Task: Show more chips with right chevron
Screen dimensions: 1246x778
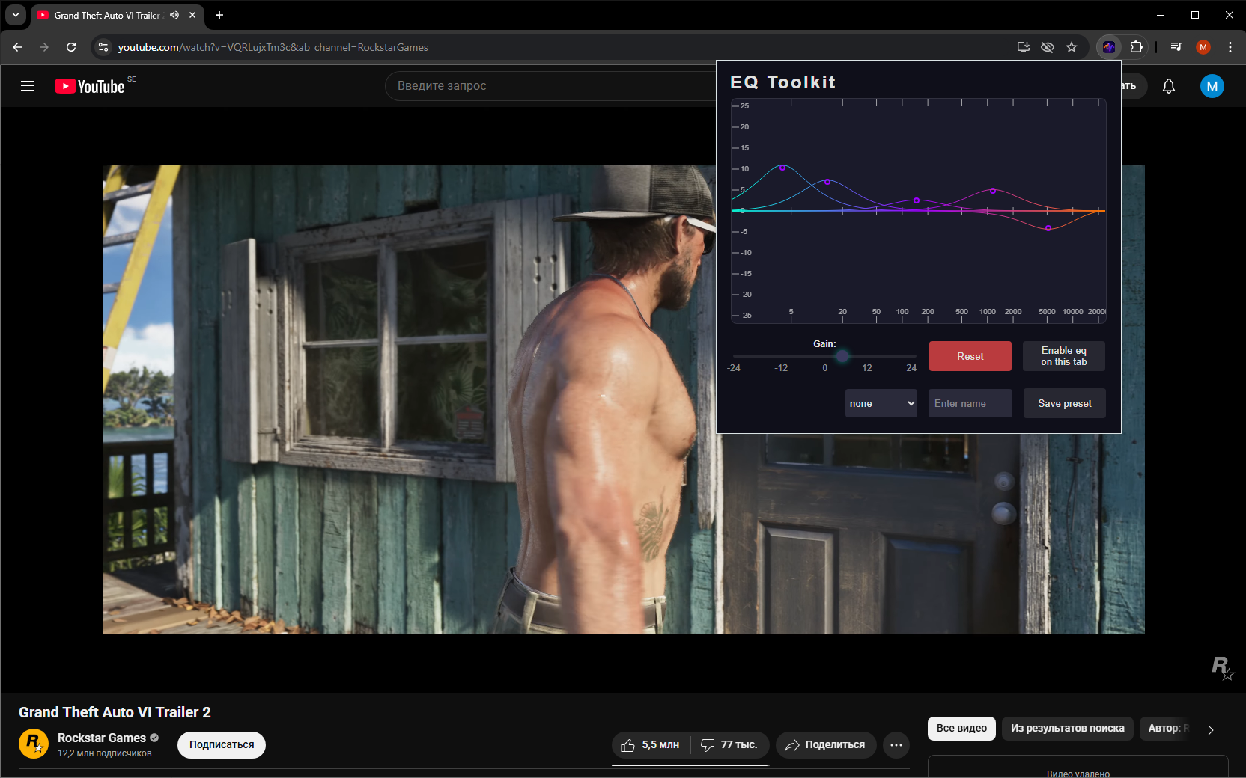Action: click(1211, 729)
